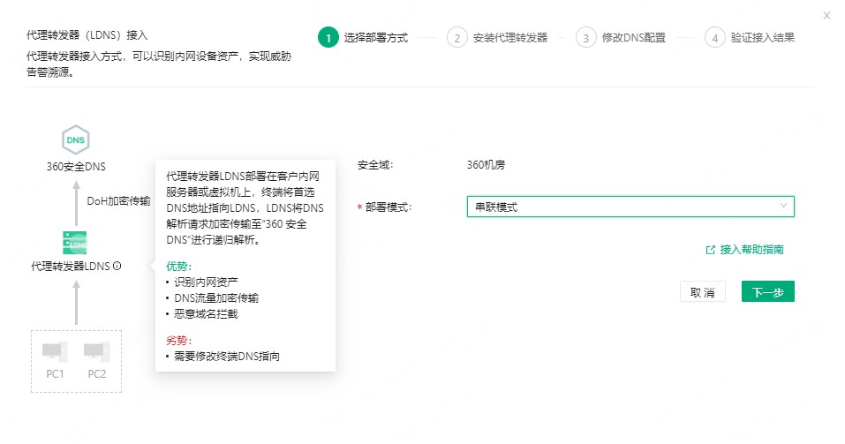Click the info icon beside 代理转发器LDNS
The image size is (845, 444).
pos(117,267)
